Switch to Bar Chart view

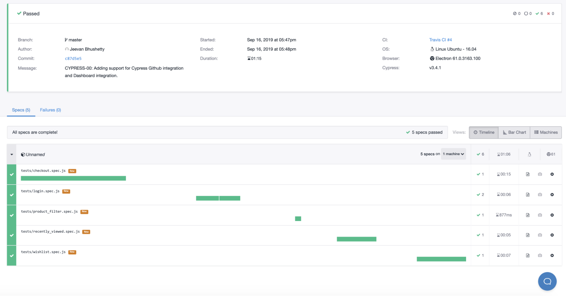tap(514, 132)
